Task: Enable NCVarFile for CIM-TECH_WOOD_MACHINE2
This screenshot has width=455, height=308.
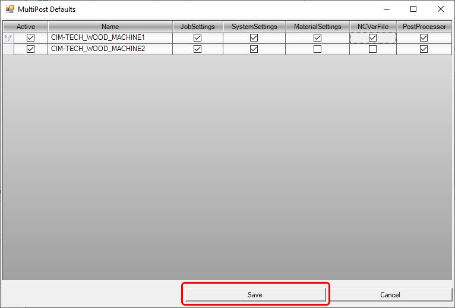Action: tap(372, 49)
